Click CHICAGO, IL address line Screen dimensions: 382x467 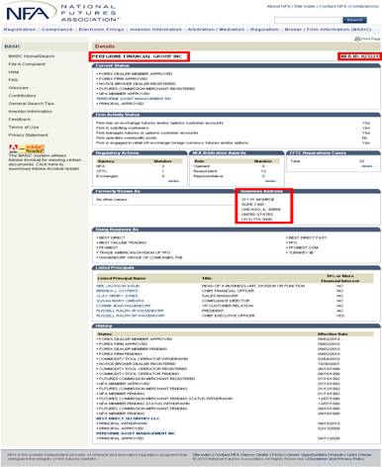[x=261, y=210]
